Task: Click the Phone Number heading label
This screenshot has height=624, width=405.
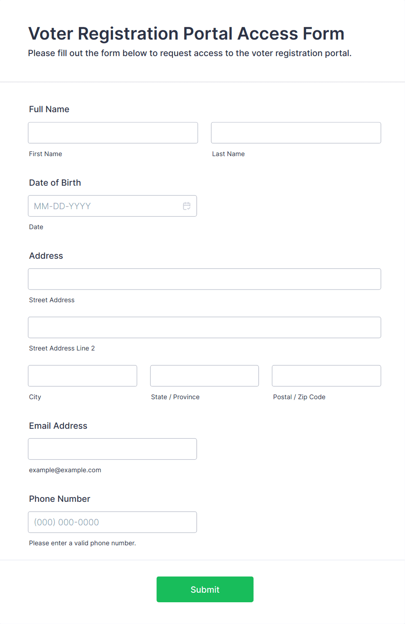Action: pos(60,499)
